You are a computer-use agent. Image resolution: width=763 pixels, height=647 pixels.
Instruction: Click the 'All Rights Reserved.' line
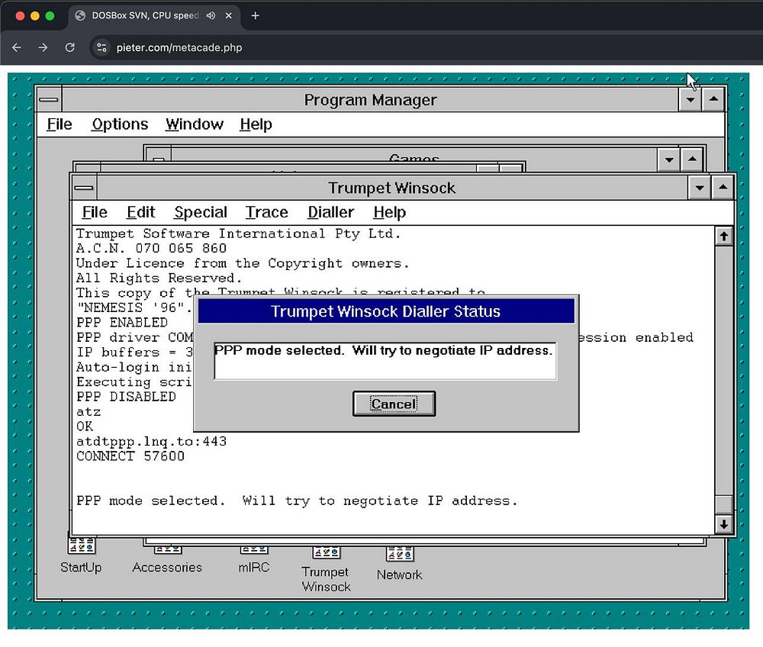coord(159,278)
